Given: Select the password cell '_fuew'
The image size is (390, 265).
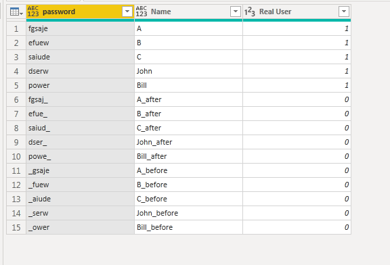Looking at the screenshot, I should click(x=80, y=185).
